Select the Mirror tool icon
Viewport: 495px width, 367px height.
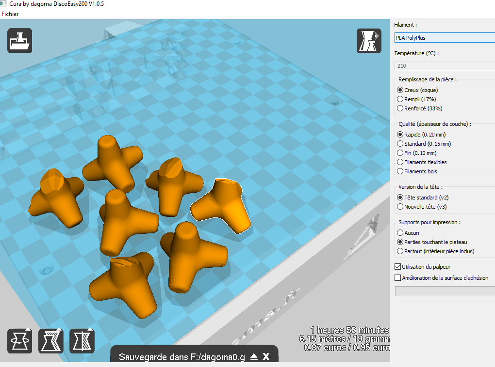pos(82,340)
